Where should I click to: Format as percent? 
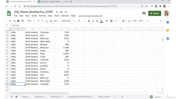(43, 21)
